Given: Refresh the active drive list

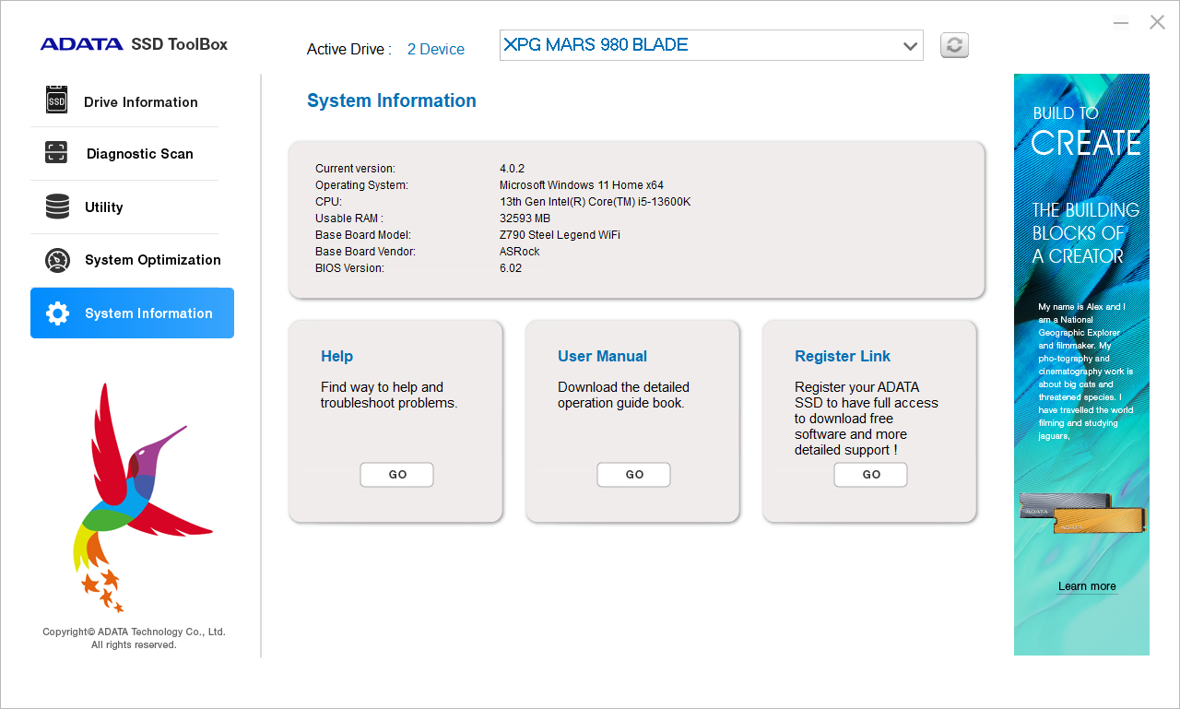Looking at the screenshot, I should click(x=954, y=45).
